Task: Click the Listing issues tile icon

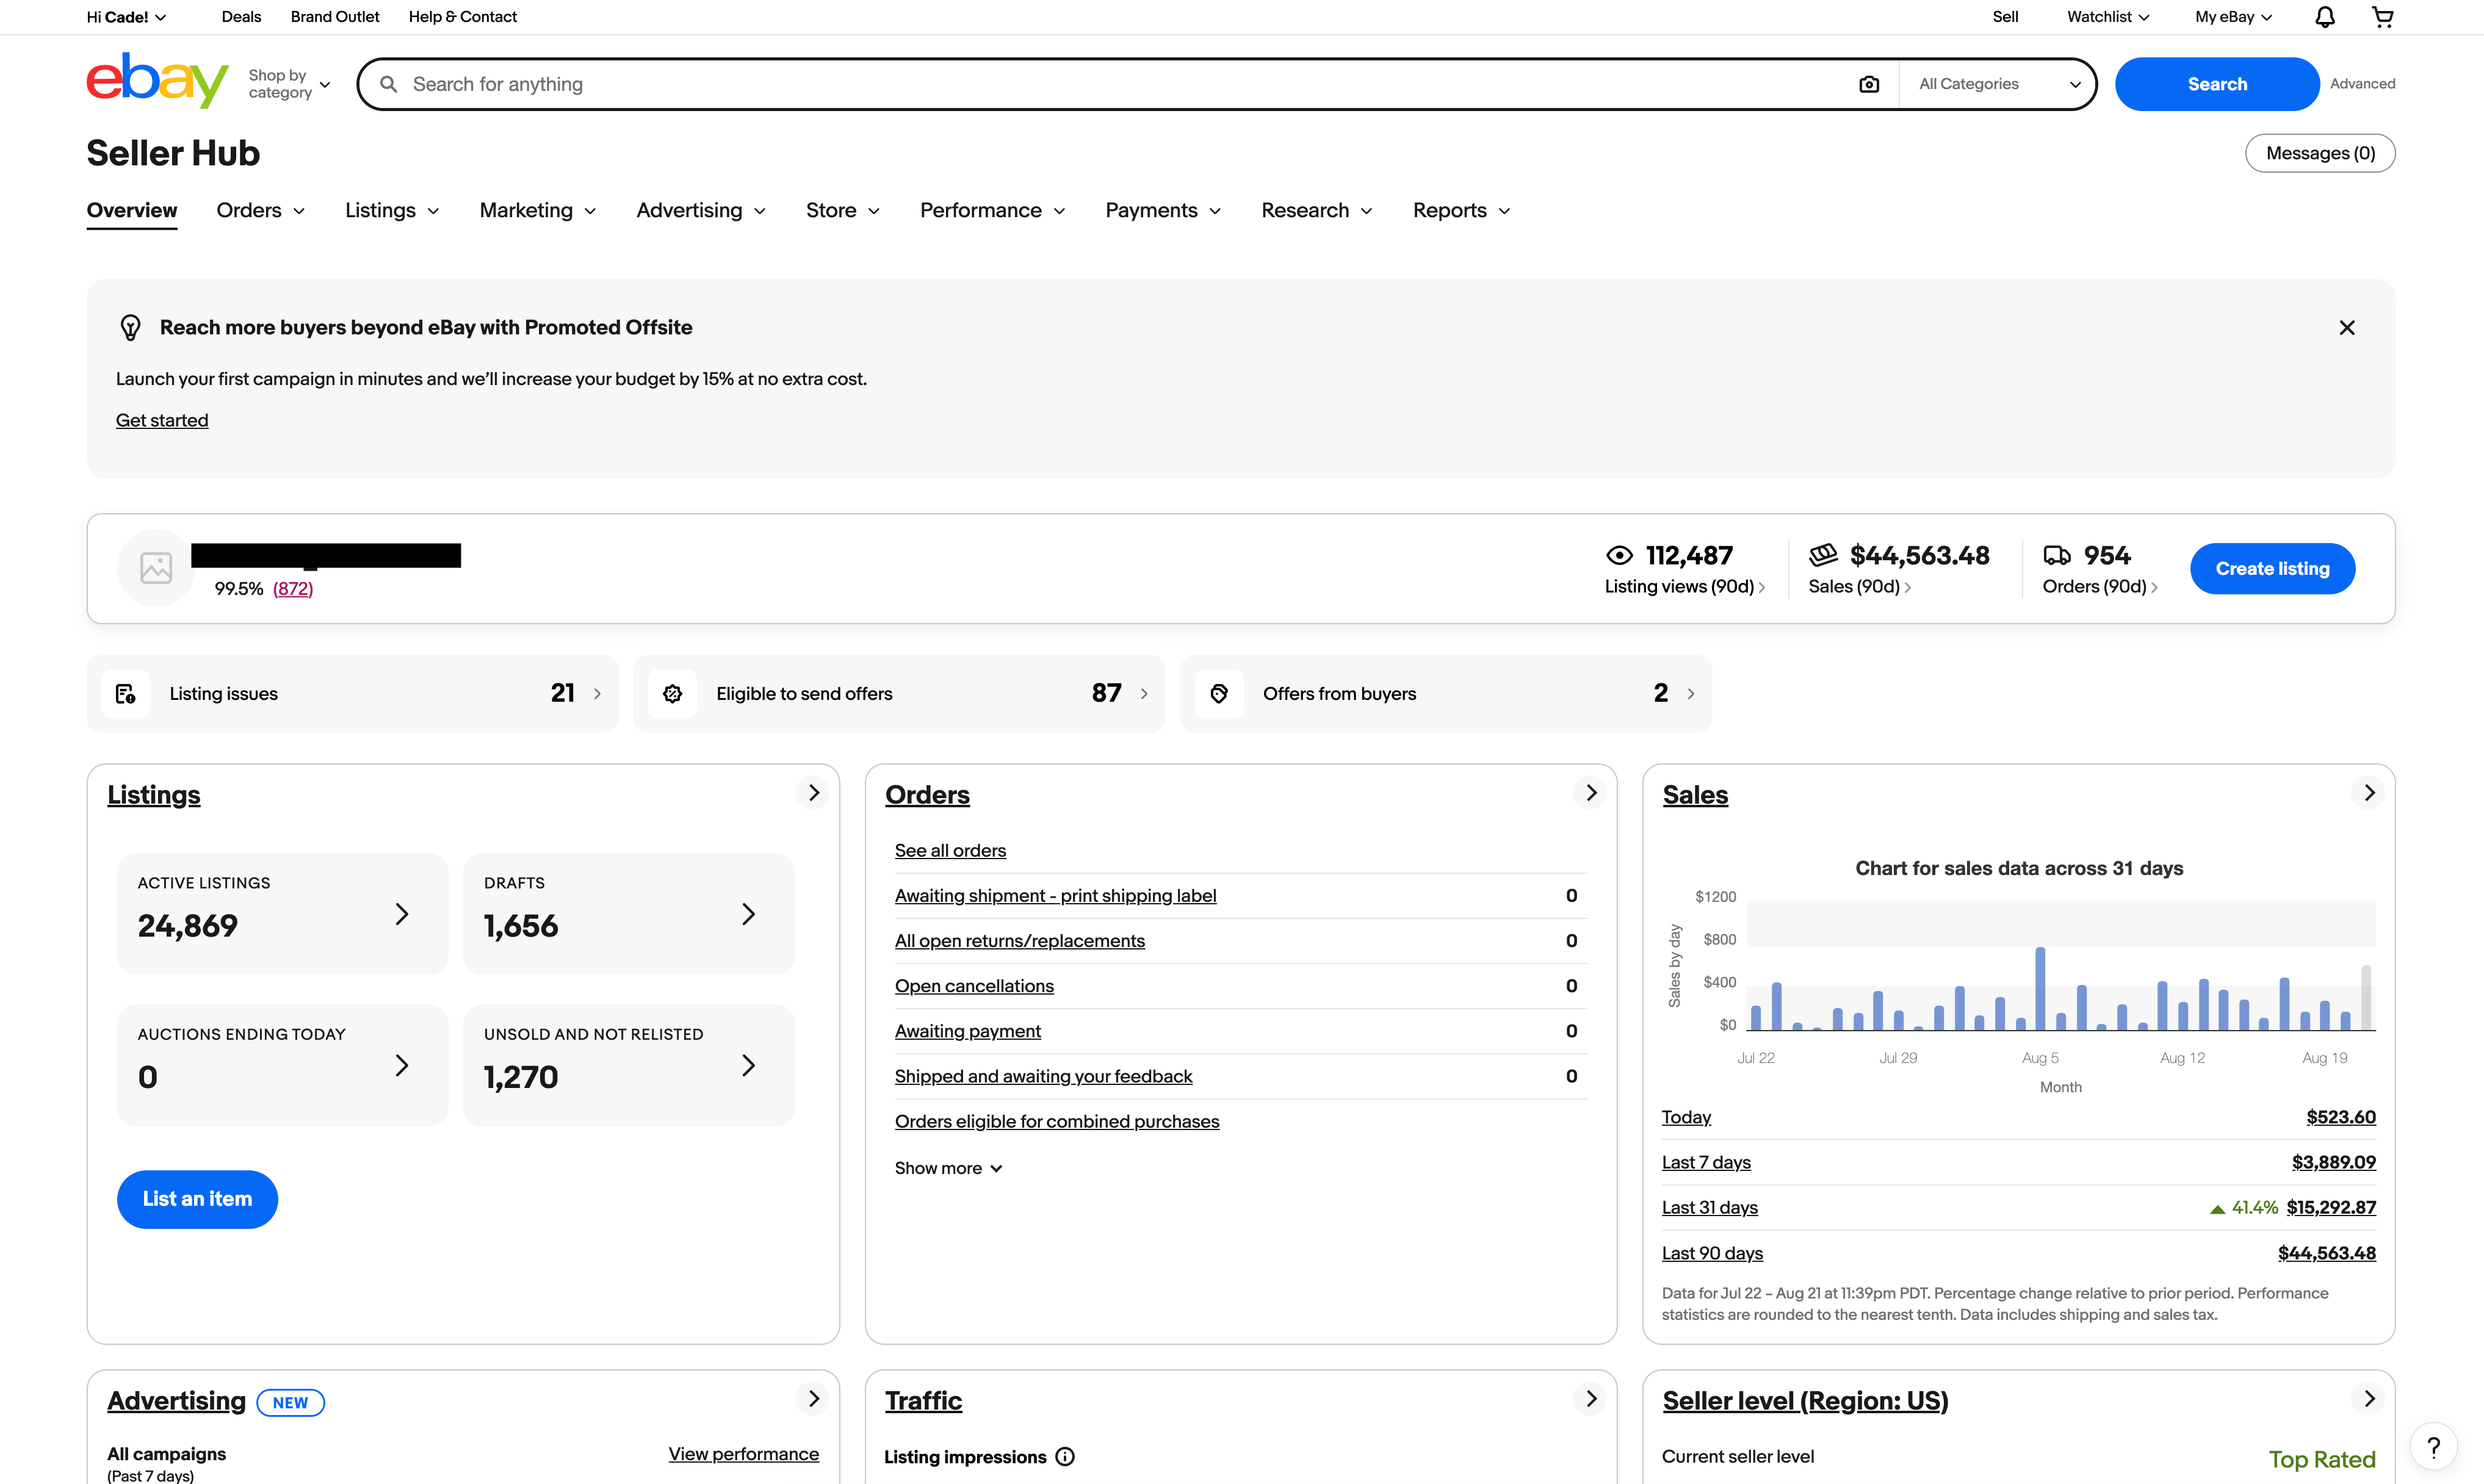Action: click(126, 694)
